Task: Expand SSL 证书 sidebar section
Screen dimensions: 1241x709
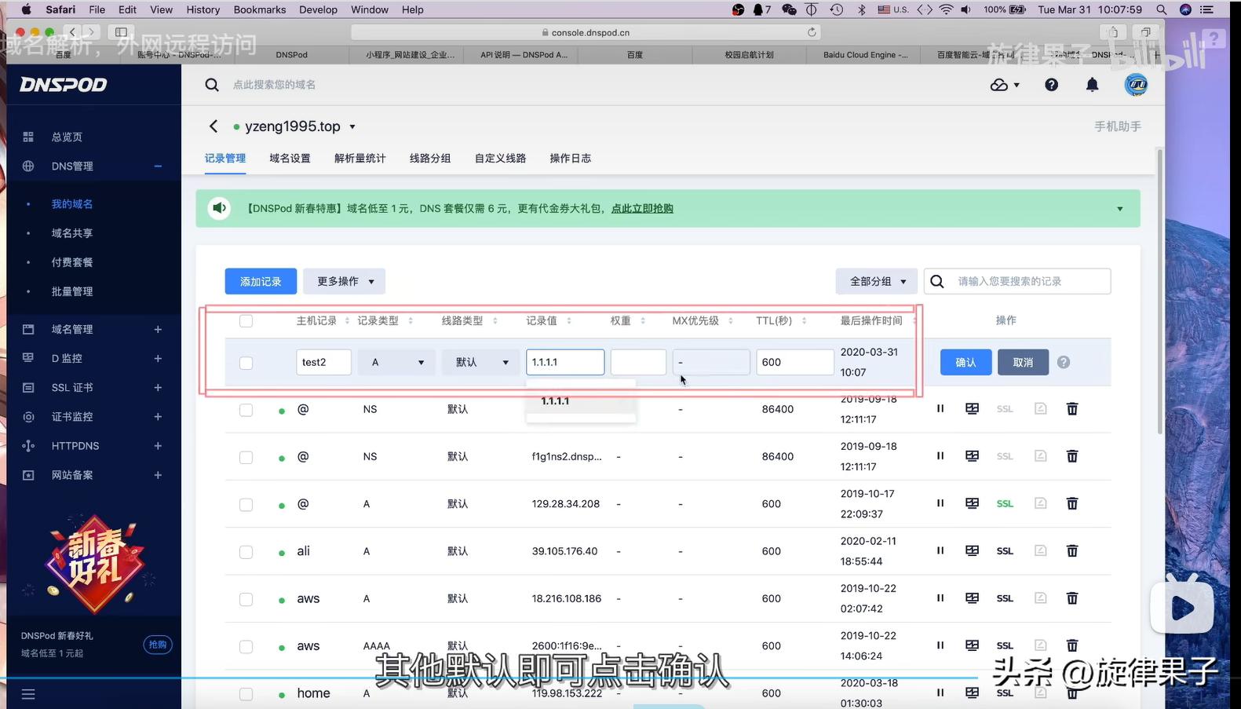Action: tap(158, 387)
